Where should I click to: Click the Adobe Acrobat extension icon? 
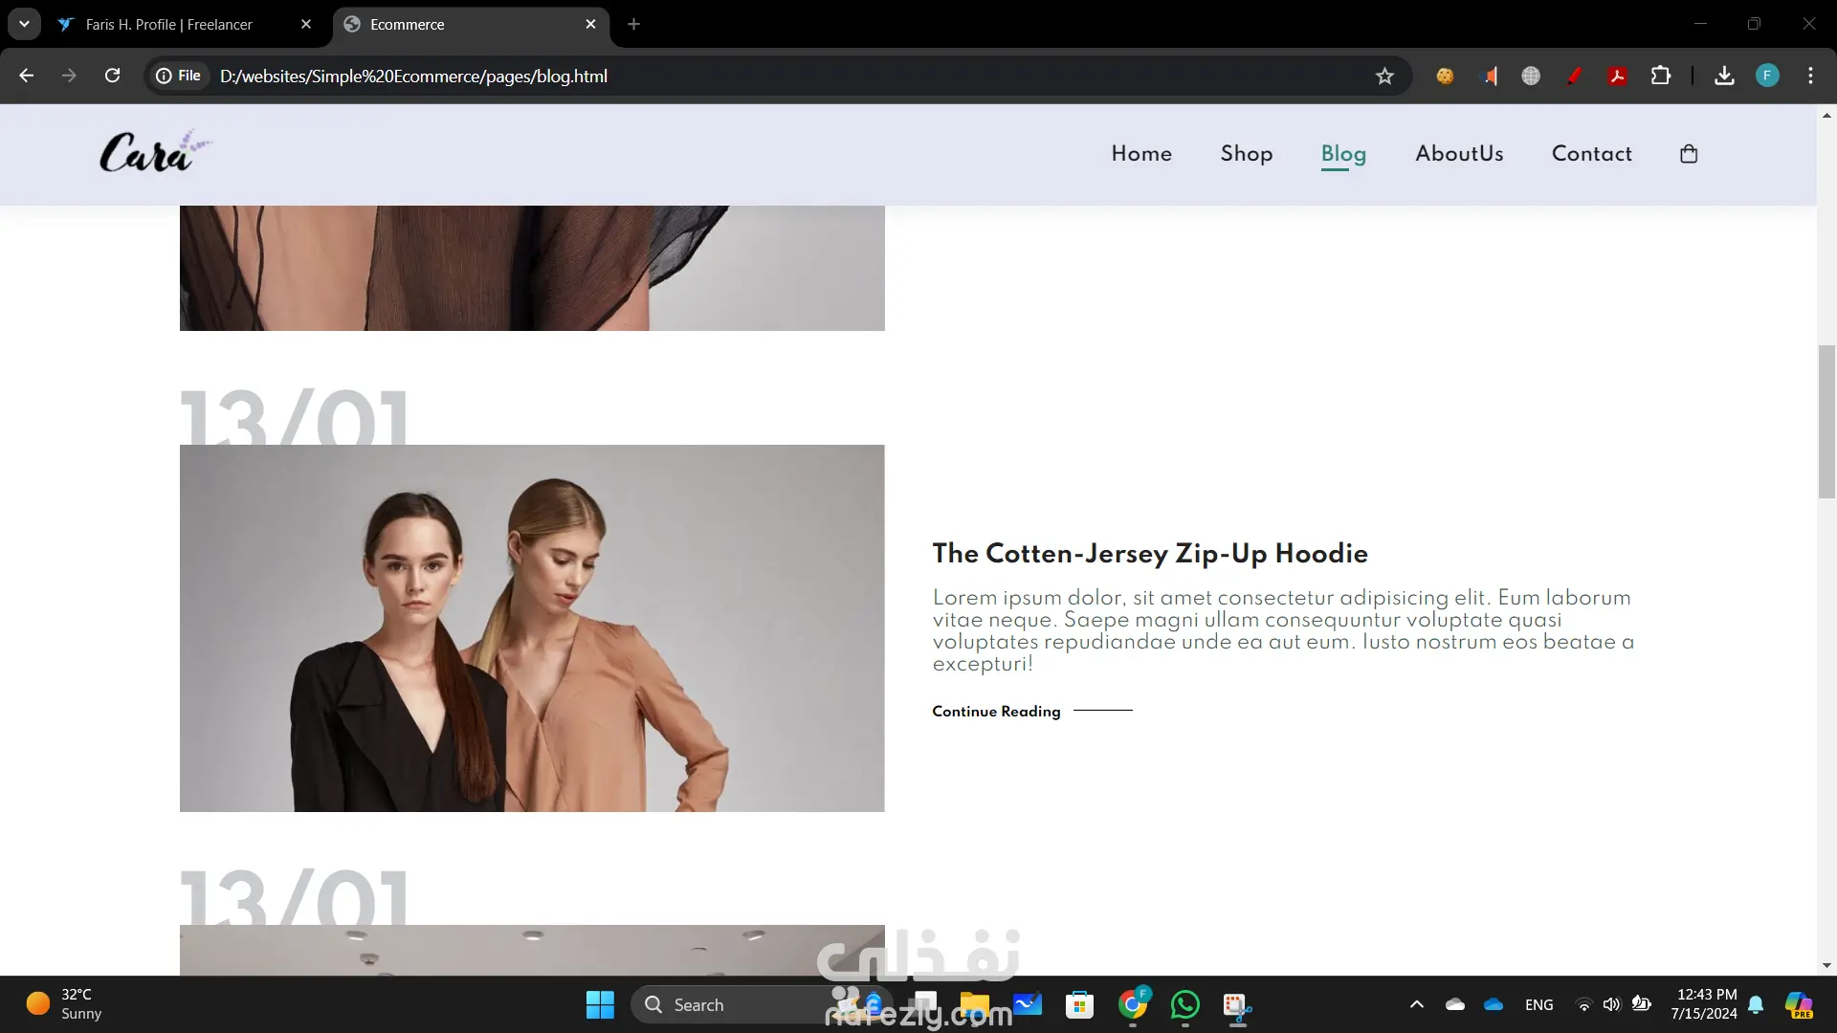[x=1618, y=76]
